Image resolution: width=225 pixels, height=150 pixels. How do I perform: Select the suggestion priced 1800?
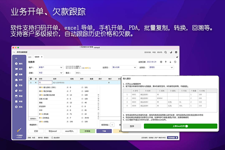point(67,91)
